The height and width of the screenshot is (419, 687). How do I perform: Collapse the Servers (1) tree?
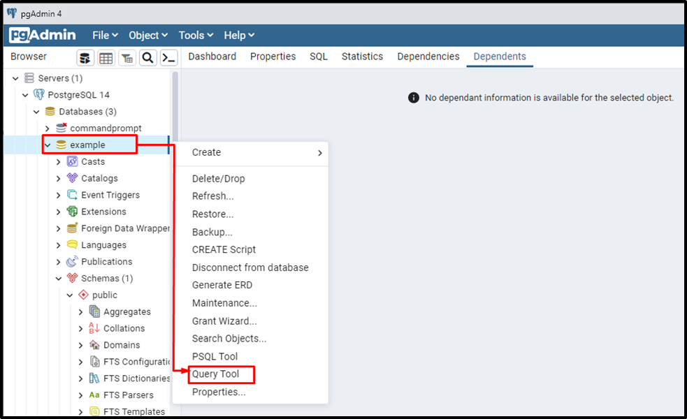click(15, 78)
